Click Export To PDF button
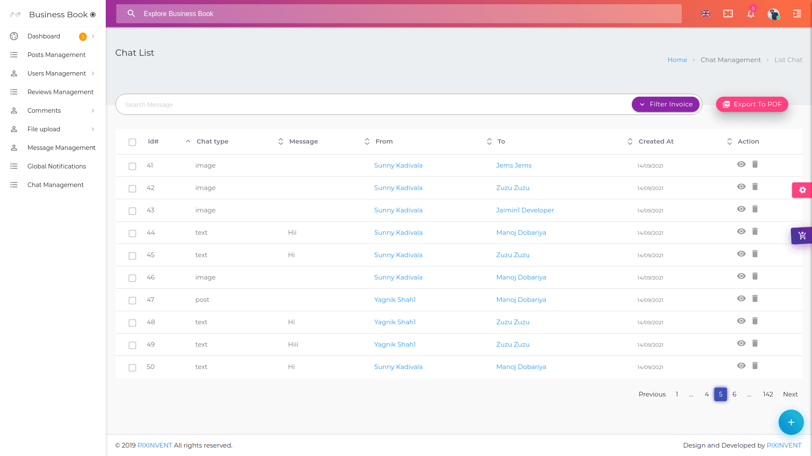Image resolution: width=812 pixels, height=456 pixels. [x=752, y=104]
